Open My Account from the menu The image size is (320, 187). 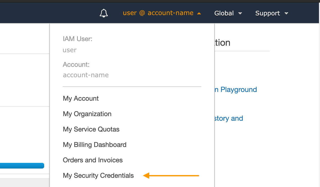(81, 98)
